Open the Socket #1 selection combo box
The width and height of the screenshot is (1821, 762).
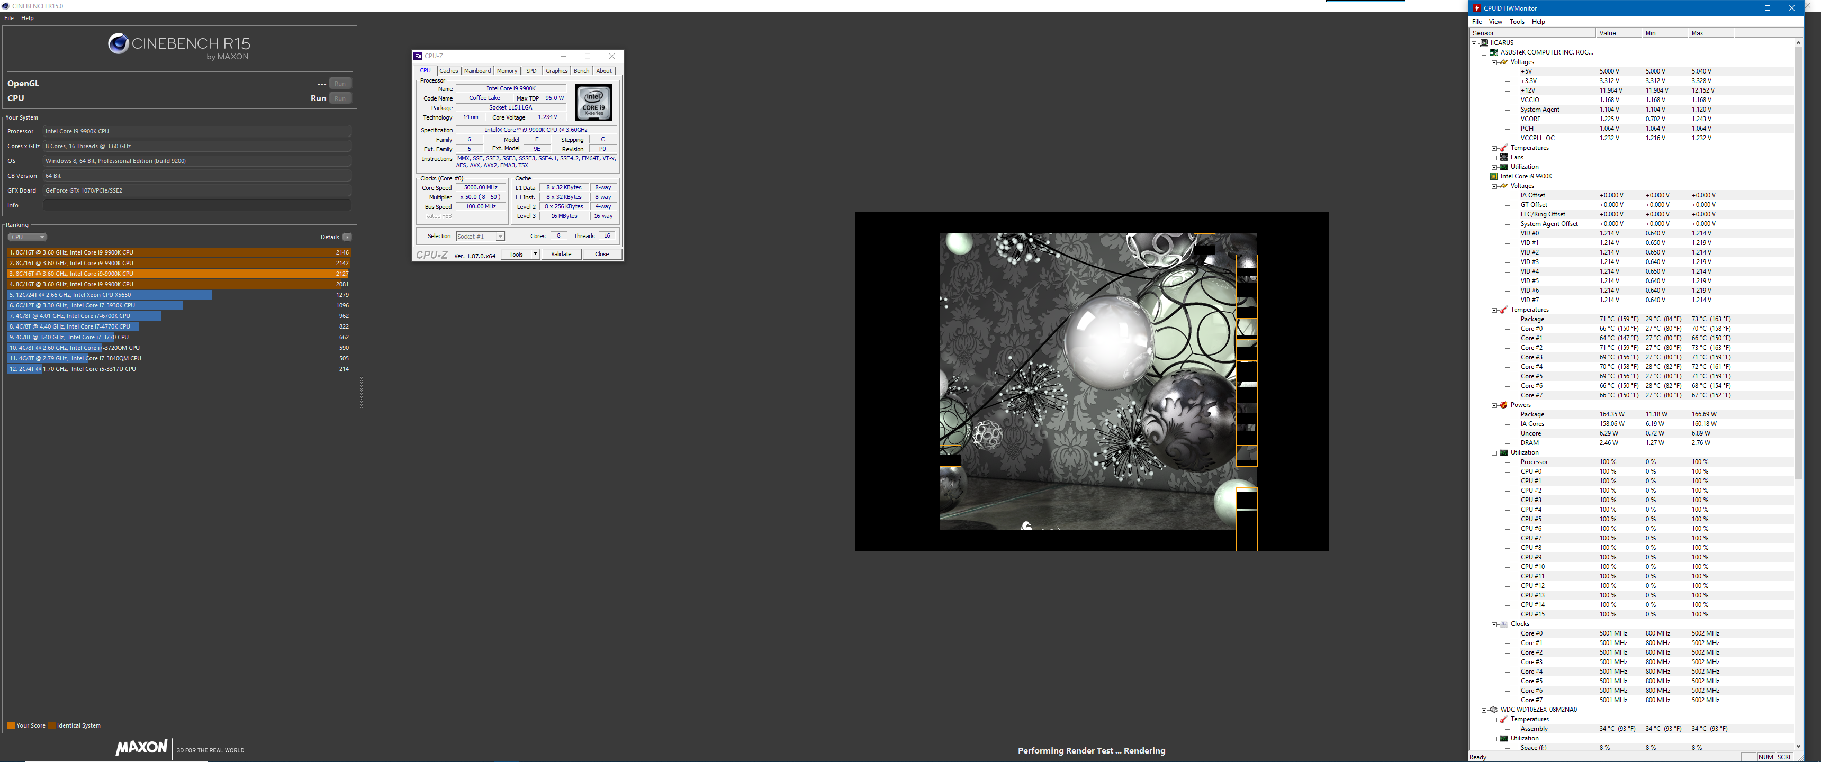pyautogui.click(x=480, y=236)
